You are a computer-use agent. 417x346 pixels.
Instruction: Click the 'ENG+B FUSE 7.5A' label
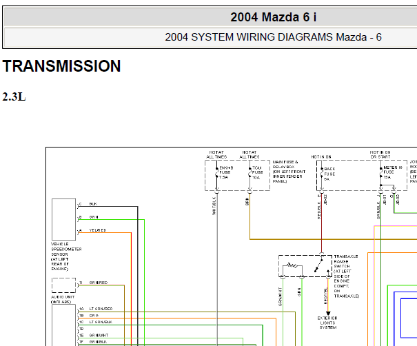pos(226,172)
